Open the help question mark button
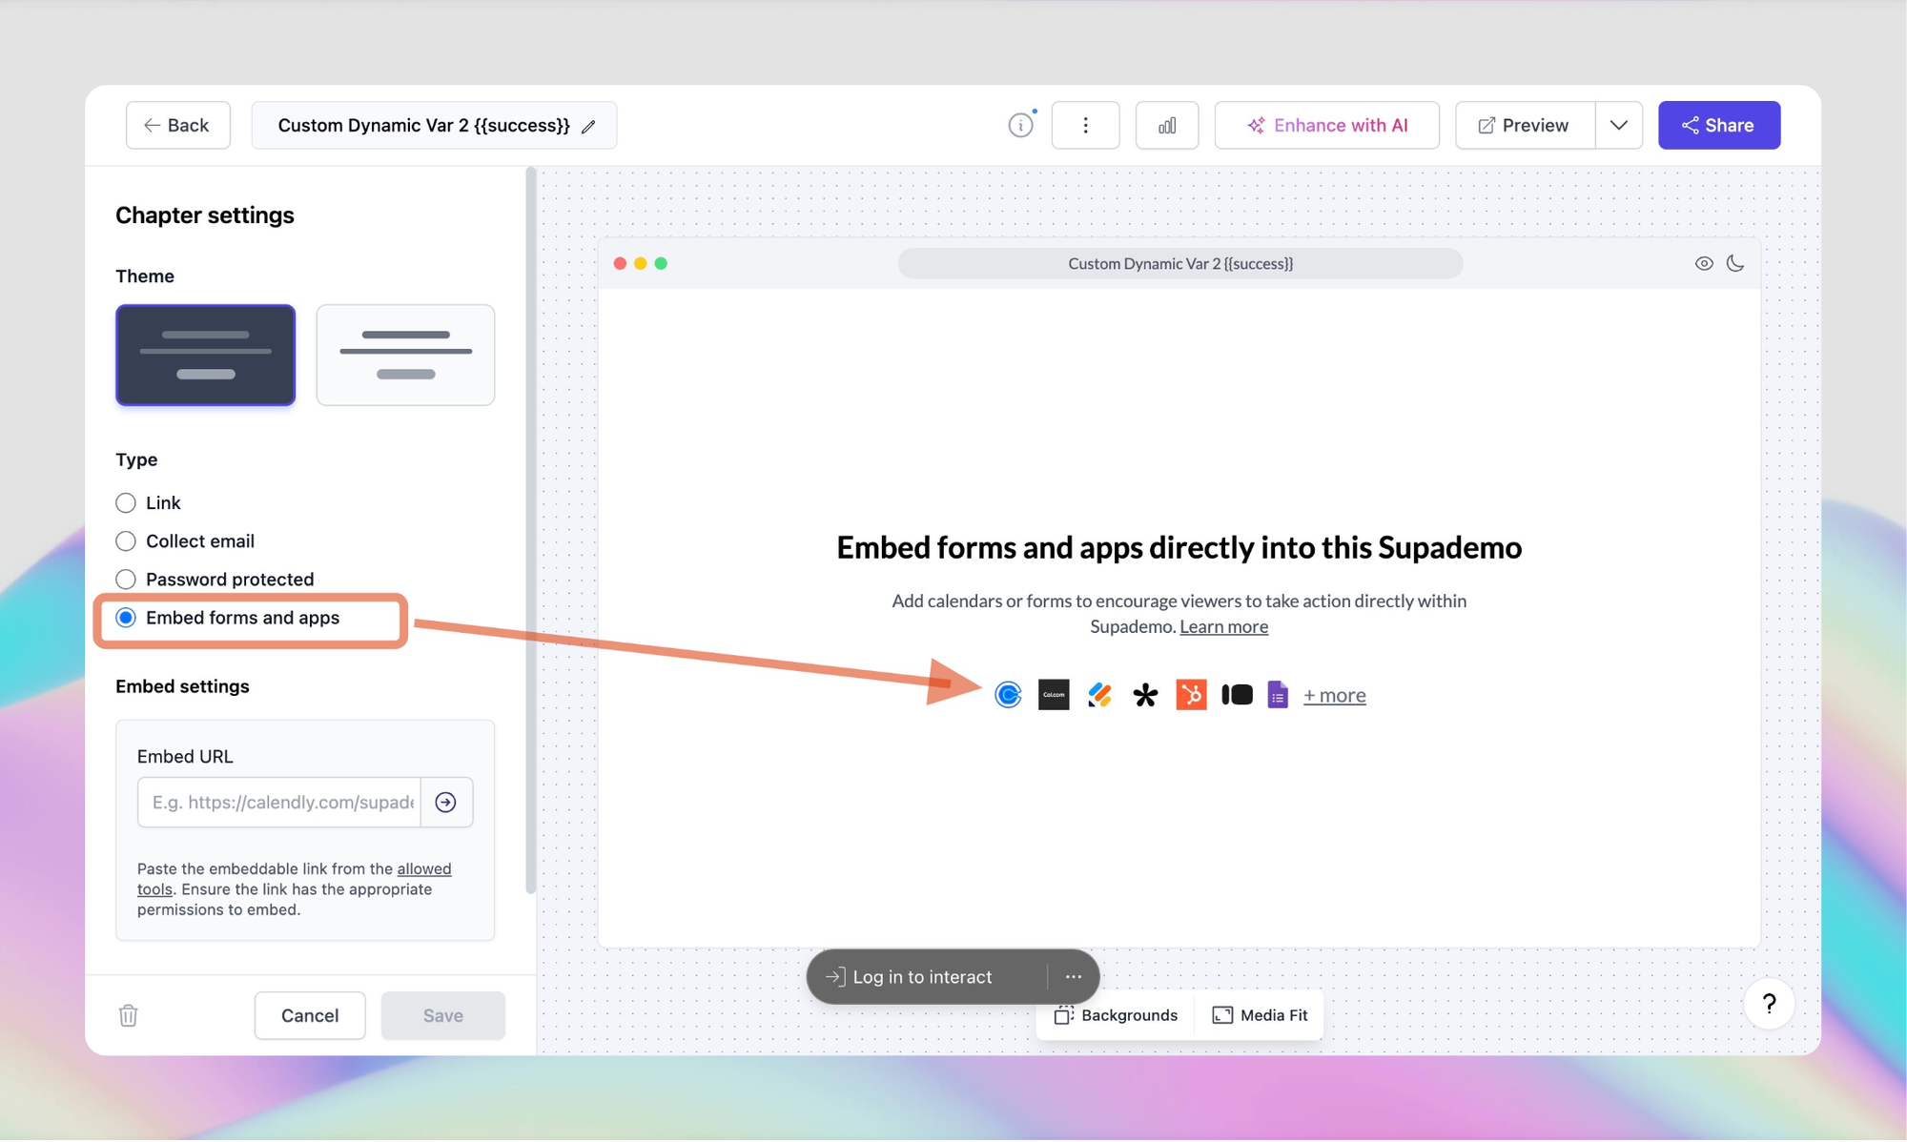 pos(1769,1003)
